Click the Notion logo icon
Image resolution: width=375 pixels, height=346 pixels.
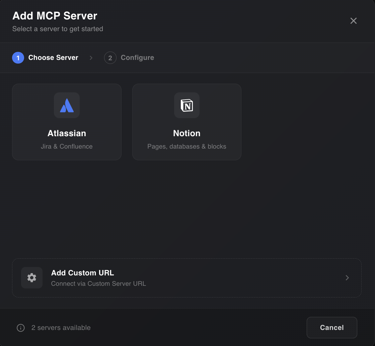pyautogui.click(x=186, y=105)
